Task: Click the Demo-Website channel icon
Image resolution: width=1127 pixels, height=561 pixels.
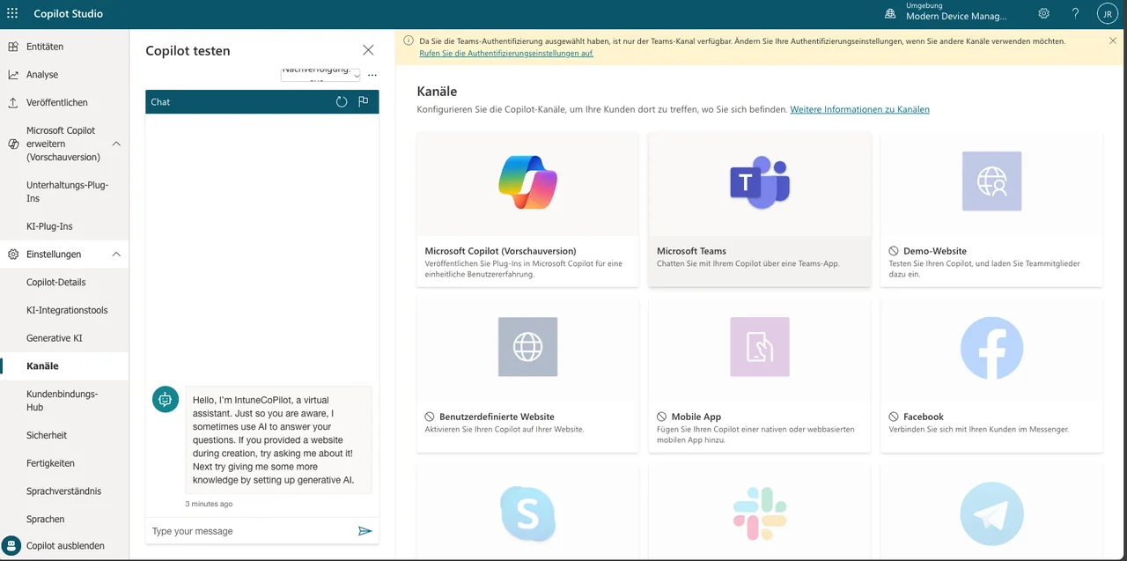Action: click(x=991, y=181)
